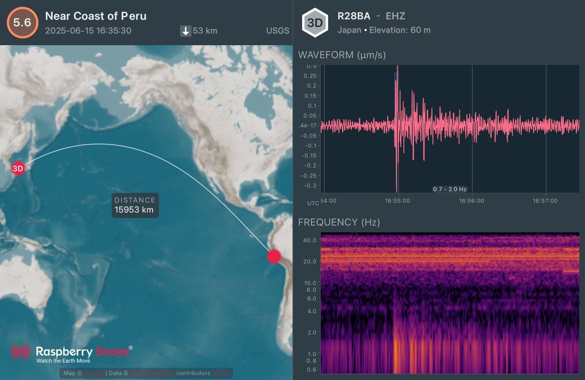Click the Raspberry Shake logo
This screenshot has width=585, height=380.
tap(71, 353)
